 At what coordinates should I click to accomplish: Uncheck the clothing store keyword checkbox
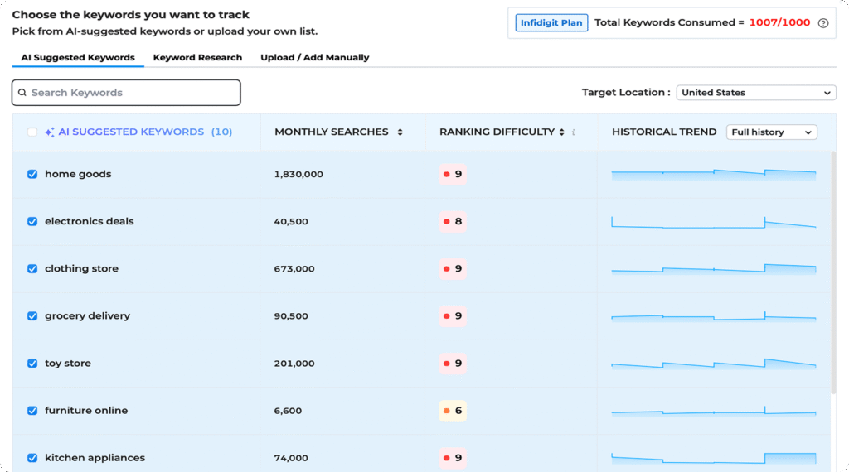32,269
